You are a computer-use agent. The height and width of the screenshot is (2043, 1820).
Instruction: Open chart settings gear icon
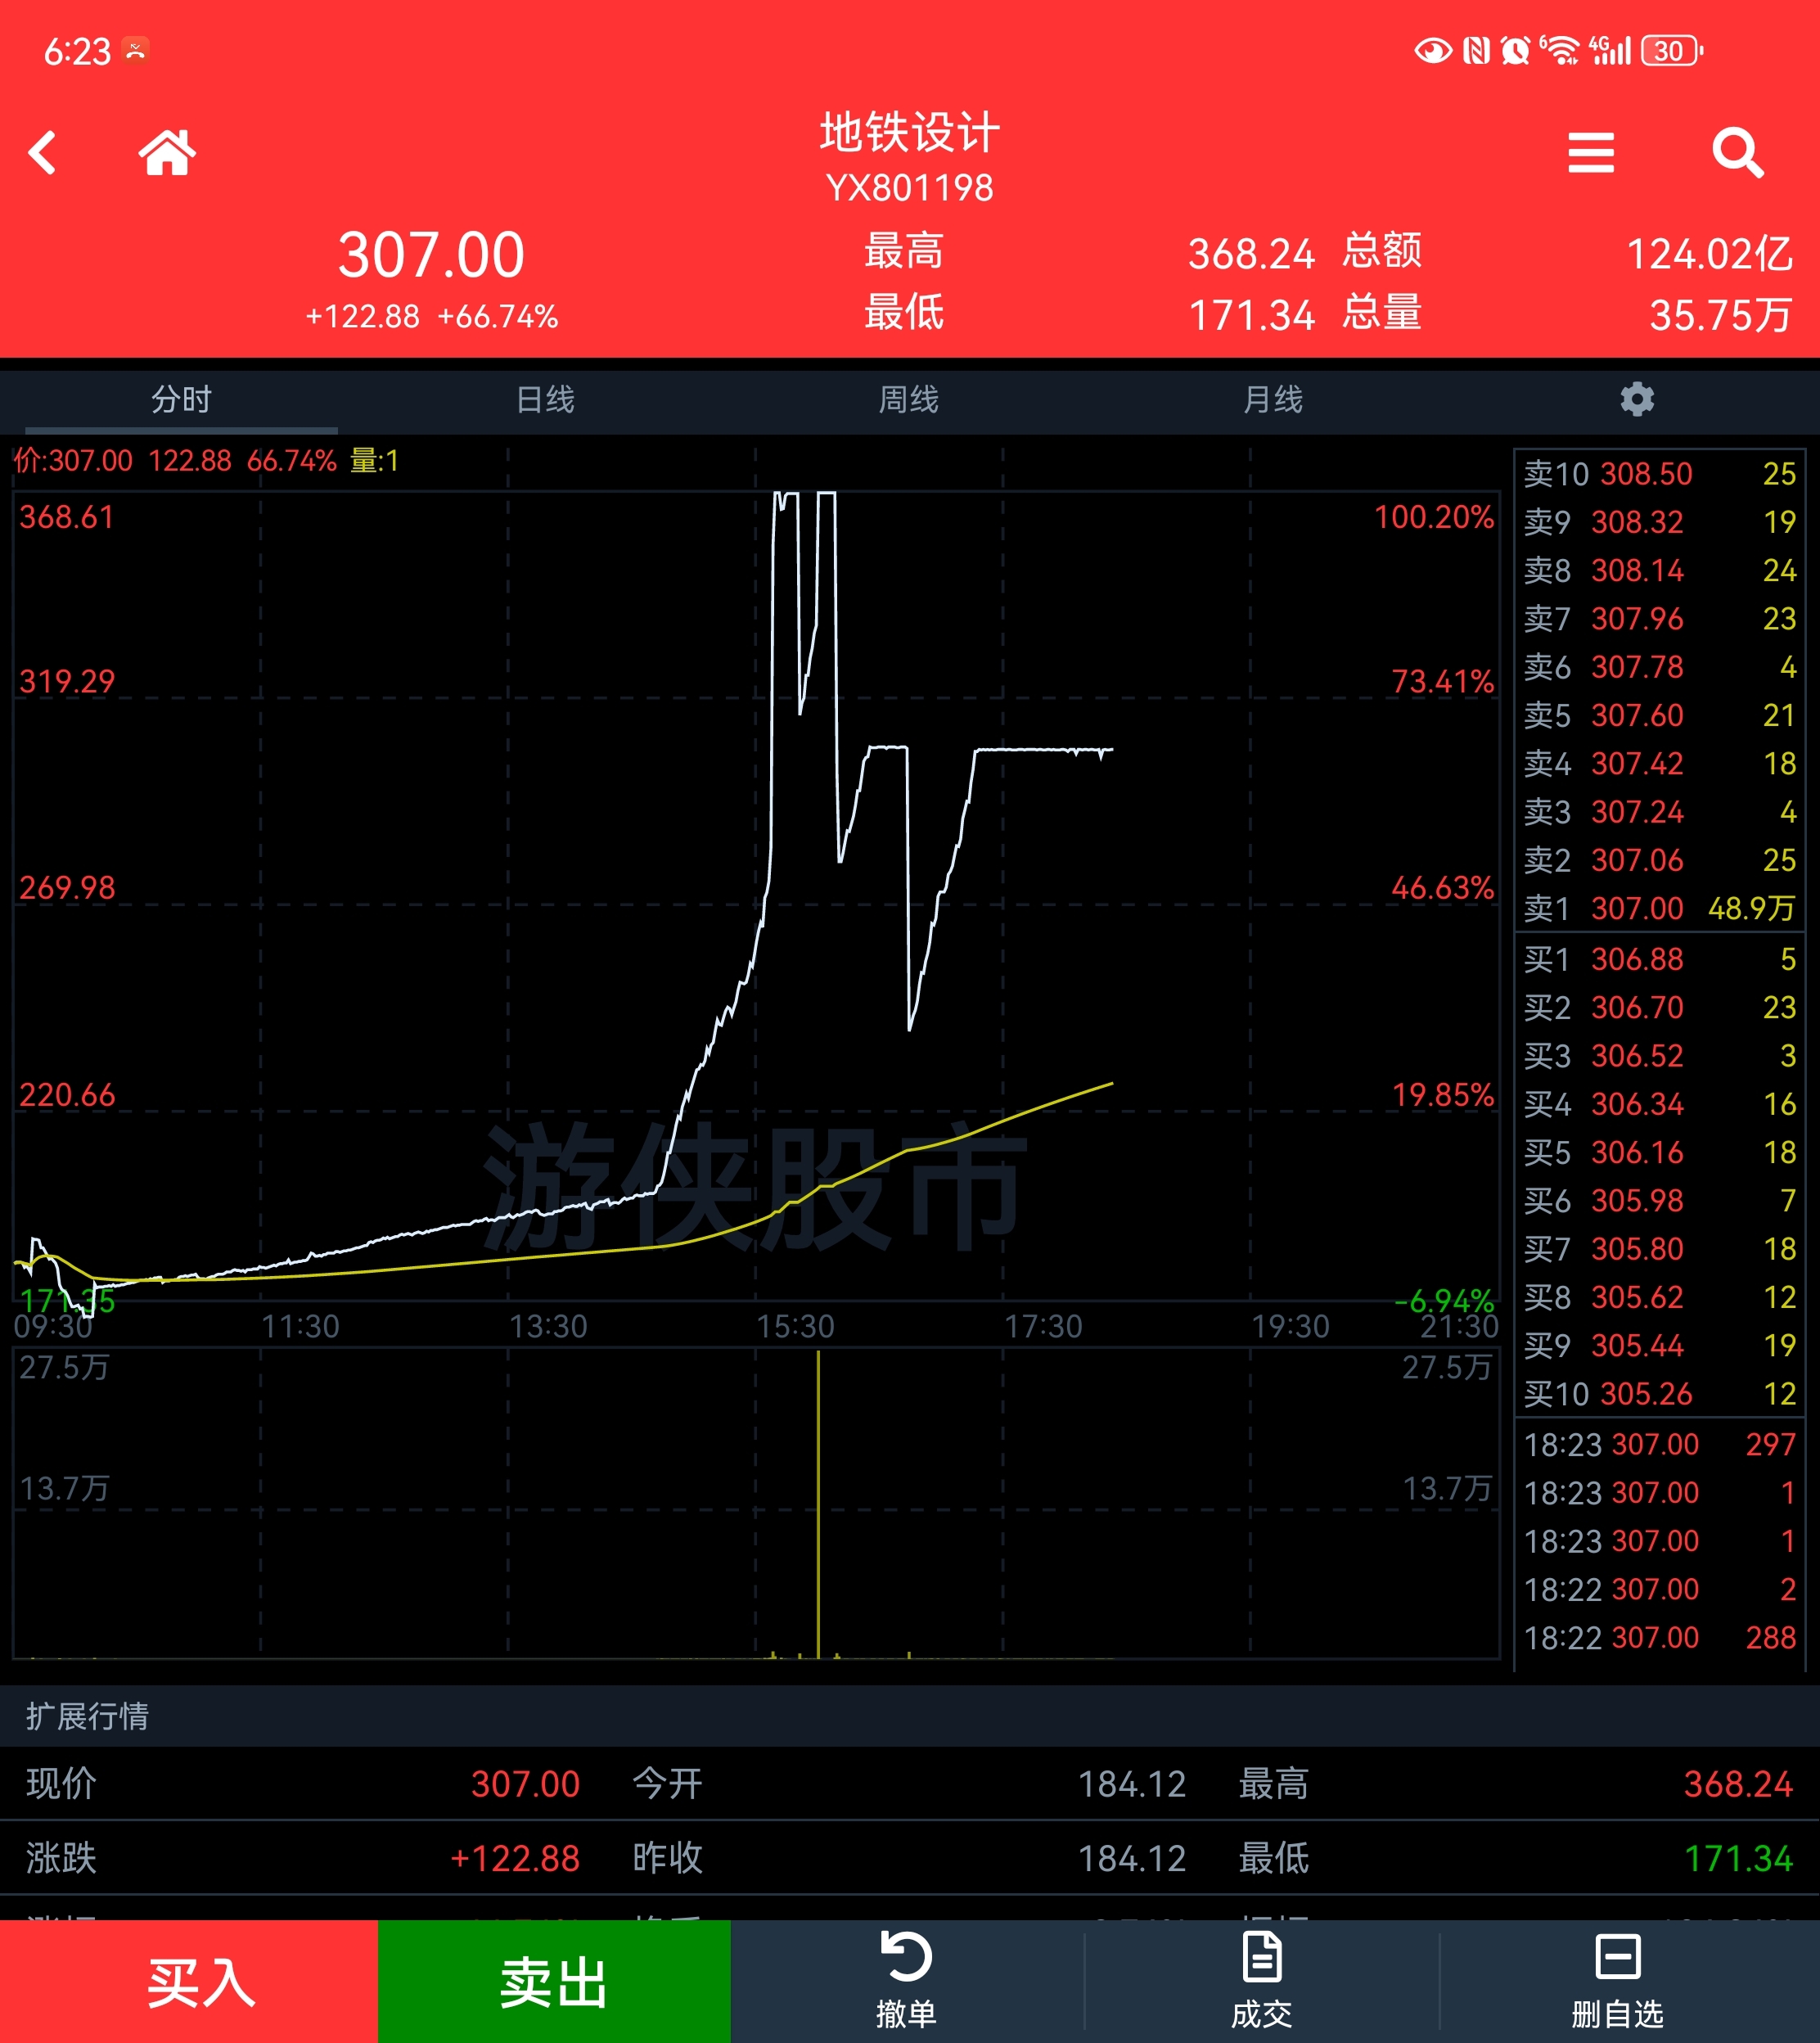pos(1637,399)
